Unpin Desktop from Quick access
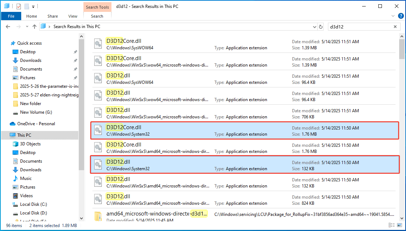This screenshot has width=406, height=231. tap(75, 51)
